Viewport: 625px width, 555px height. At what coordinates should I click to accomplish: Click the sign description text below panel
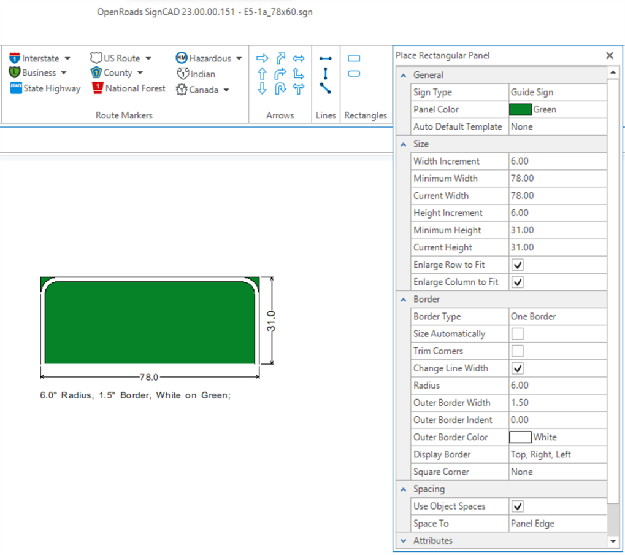click(x=135, y=395)
